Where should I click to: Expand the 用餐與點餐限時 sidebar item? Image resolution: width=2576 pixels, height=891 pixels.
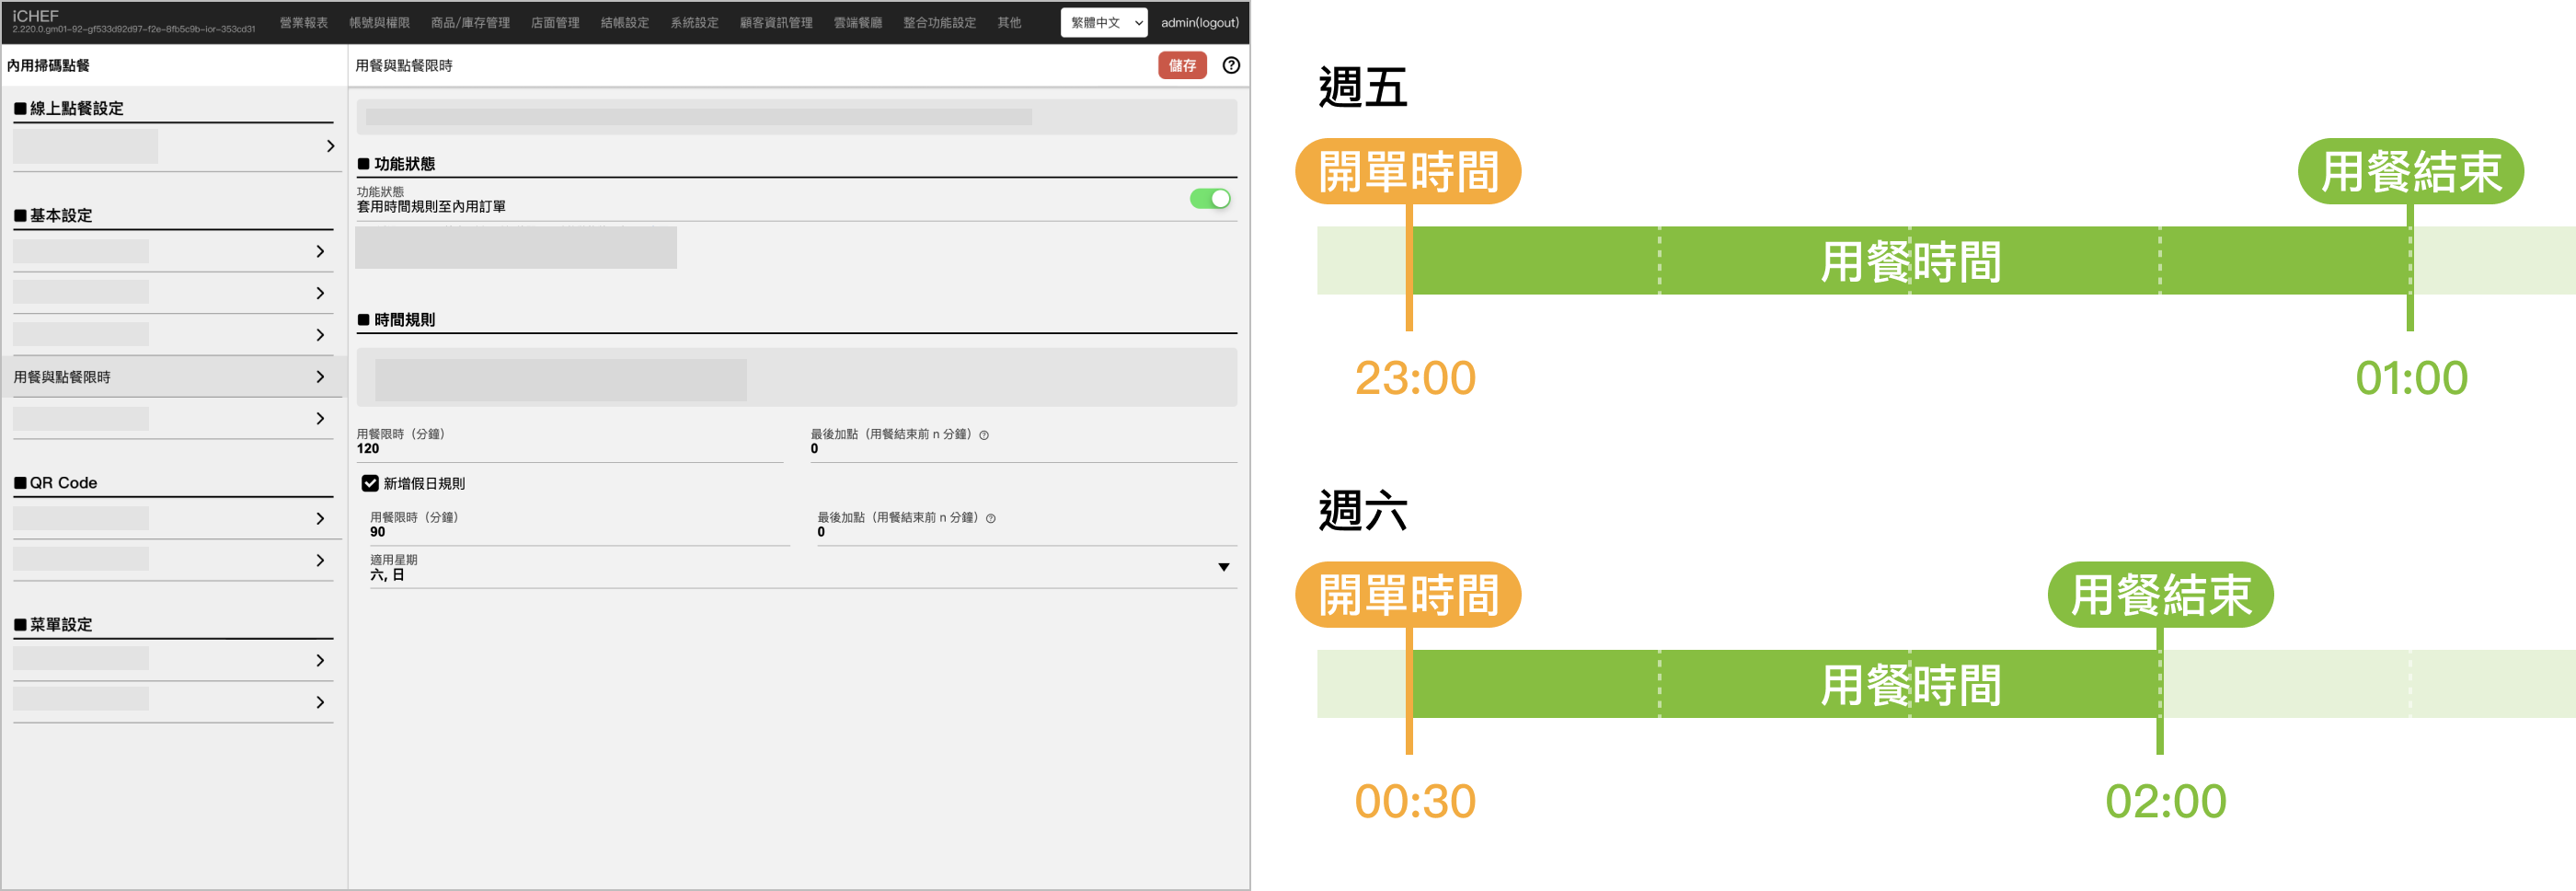[x=172, y=377]
